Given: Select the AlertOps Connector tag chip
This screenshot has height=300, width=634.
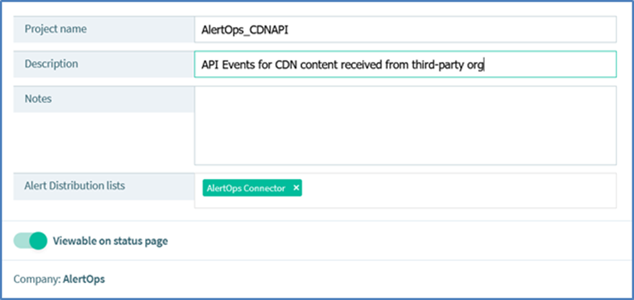Looking at the screenshot, I should pyautogui.click(x=246, y=188).
